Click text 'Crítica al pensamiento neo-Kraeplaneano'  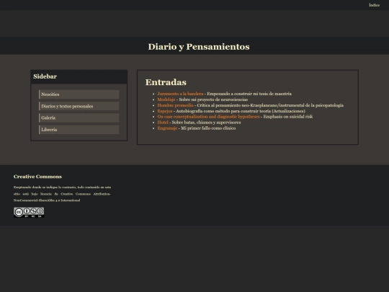tap(238, 105)
